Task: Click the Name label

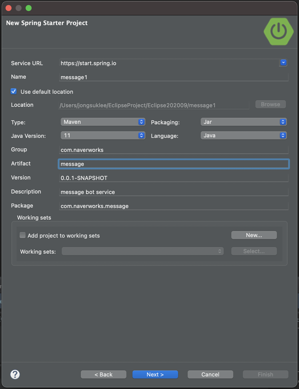Action: point(19,77)
